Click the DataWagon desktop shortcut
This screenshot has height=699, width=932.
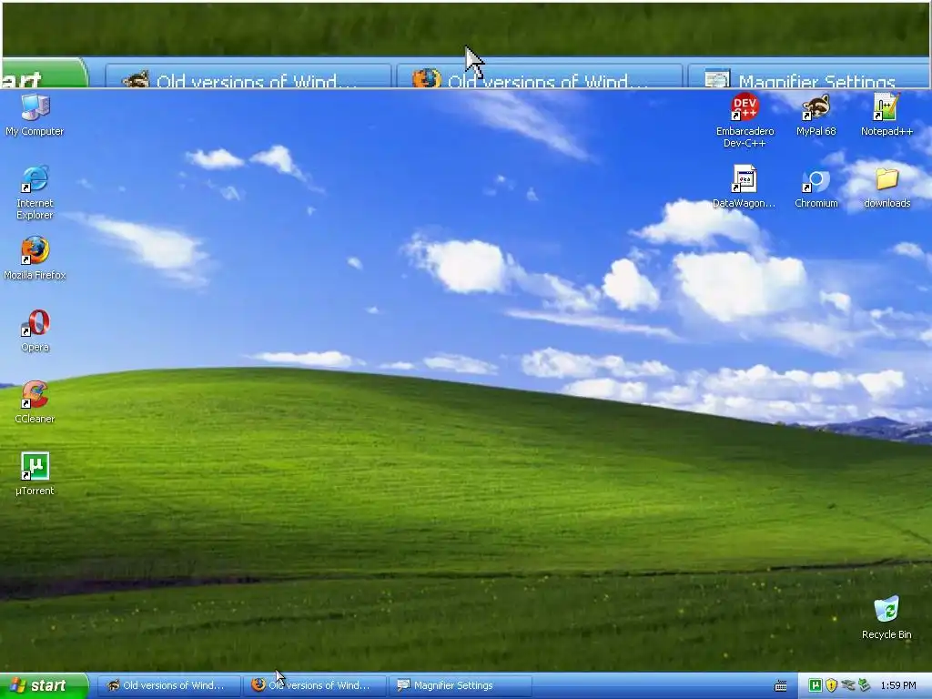click(745, 187)
